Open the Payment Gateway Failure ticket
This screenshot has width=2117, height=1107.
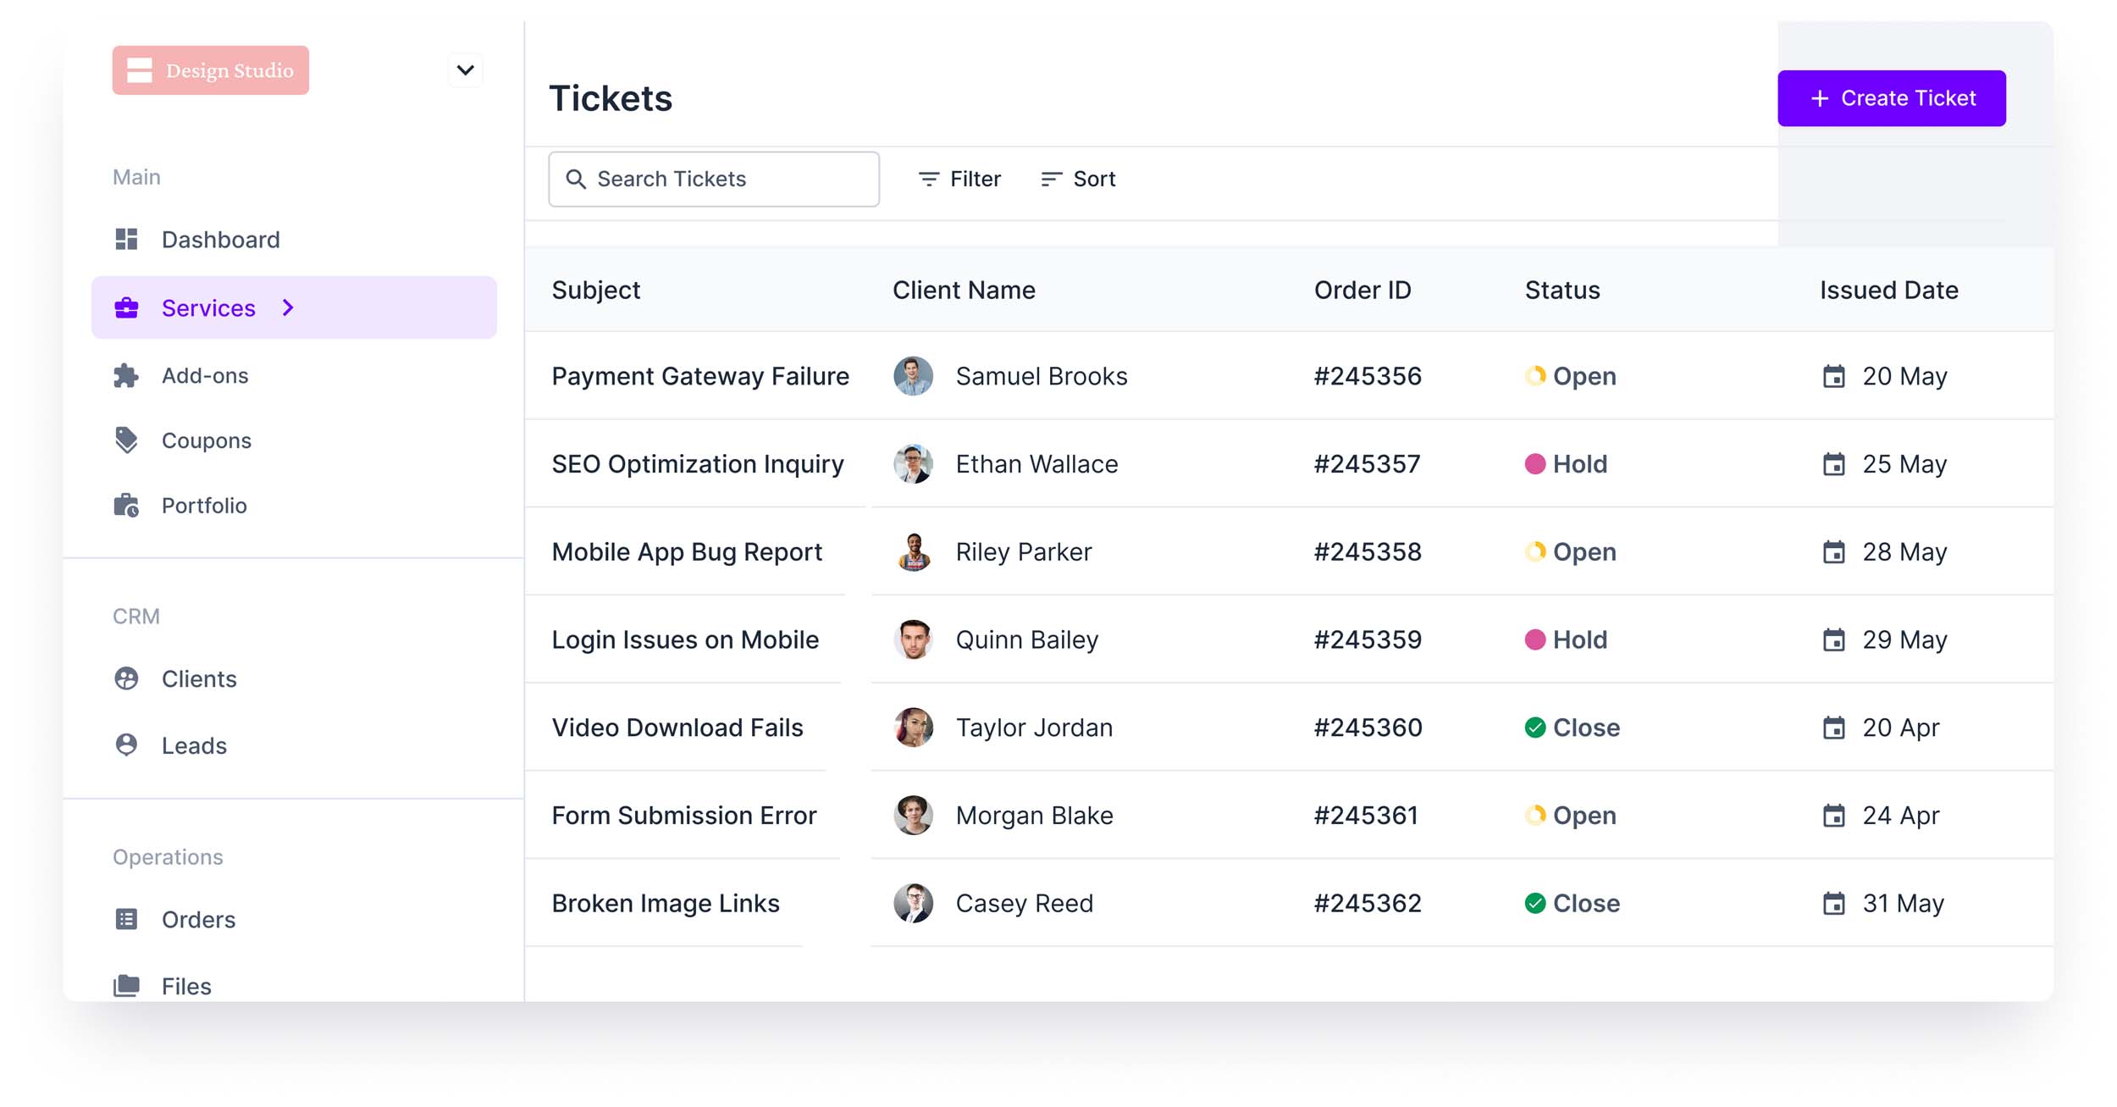pyautogui.click(x=699, y=376)
